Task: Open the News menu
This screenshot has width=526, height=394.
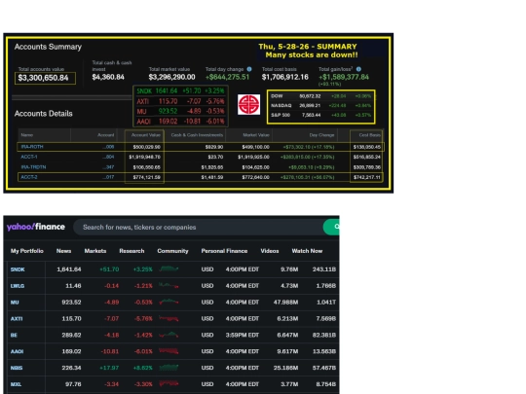Action: [63, 251]
